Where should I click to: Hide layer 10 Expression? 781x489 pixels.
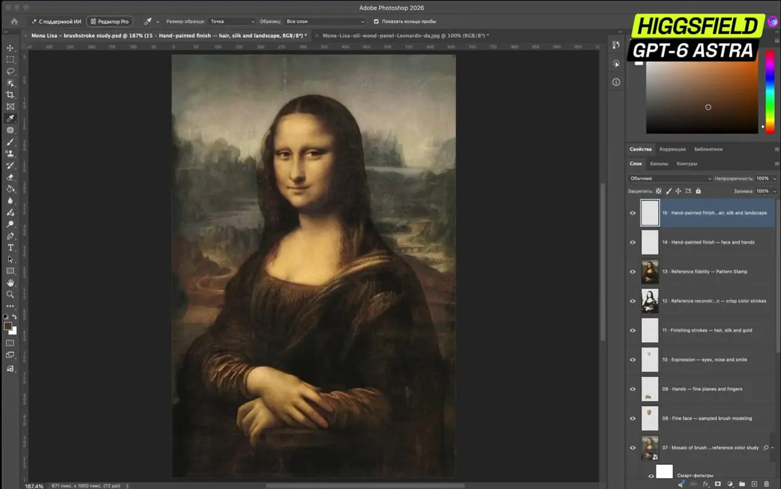click(633, 360)
